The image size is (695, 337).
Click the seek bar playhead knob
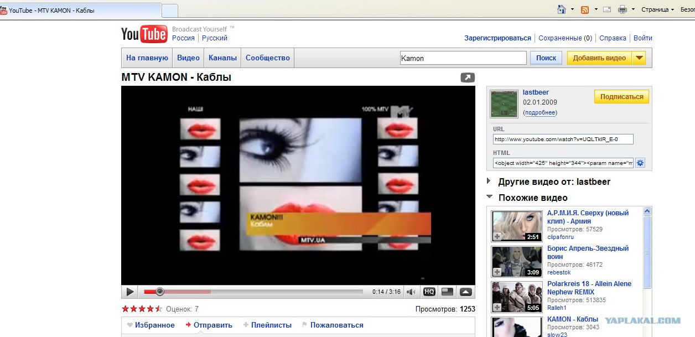coord(160,292)
